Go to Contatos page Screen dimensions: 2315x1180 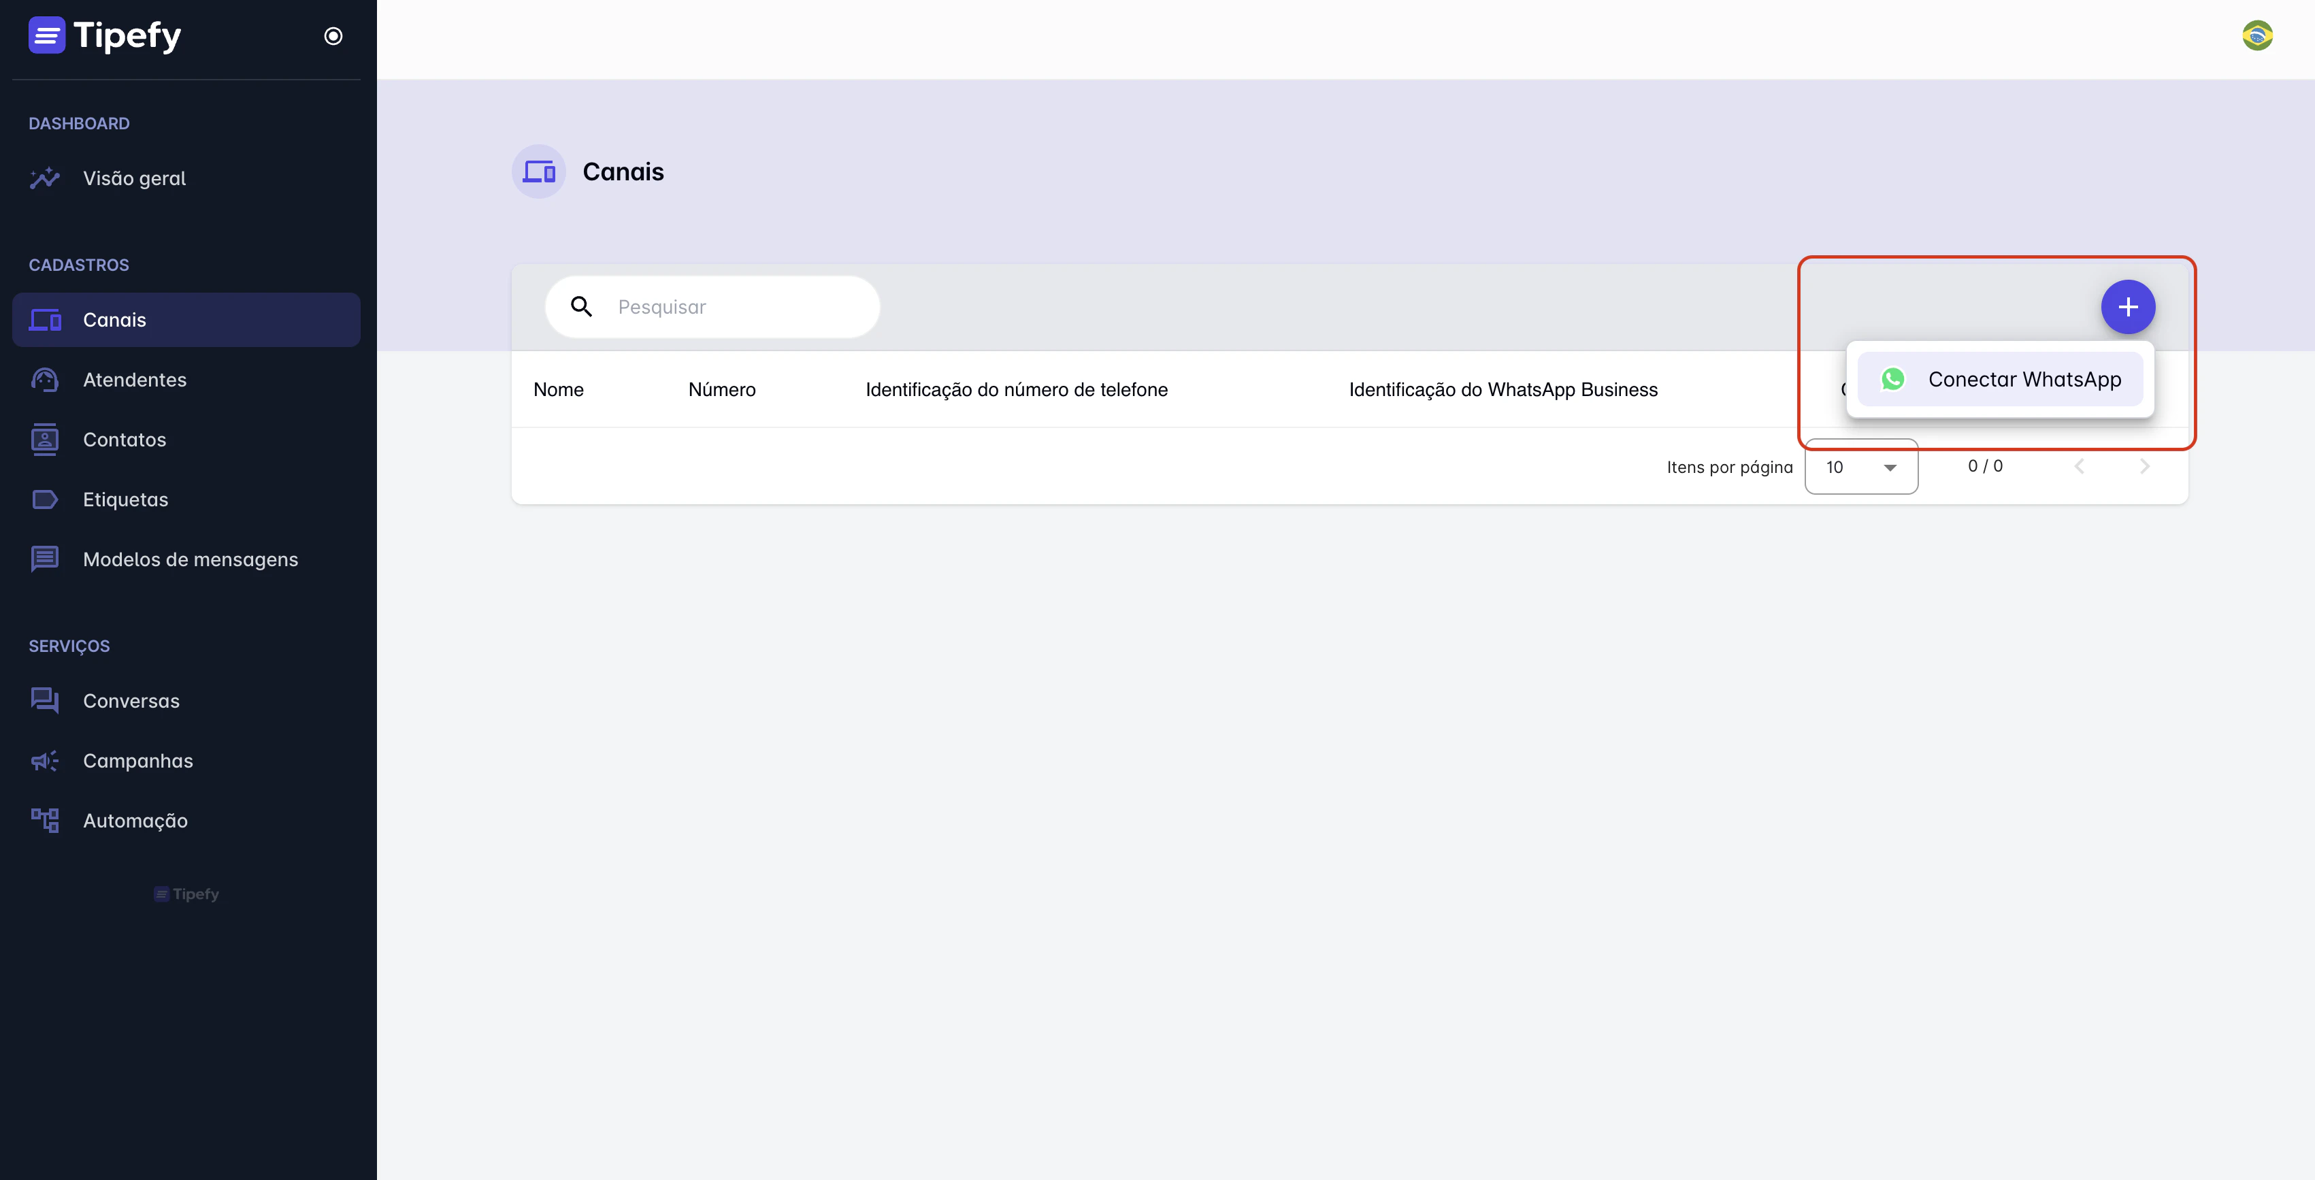coord(124,440)
